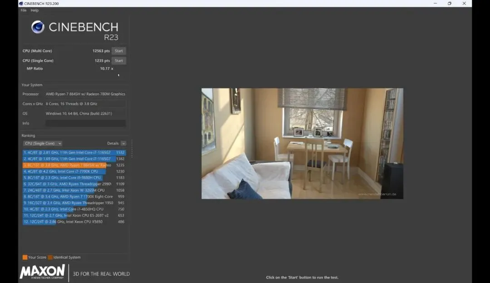Click the OS value Windows 10 text

click(79, 114)
